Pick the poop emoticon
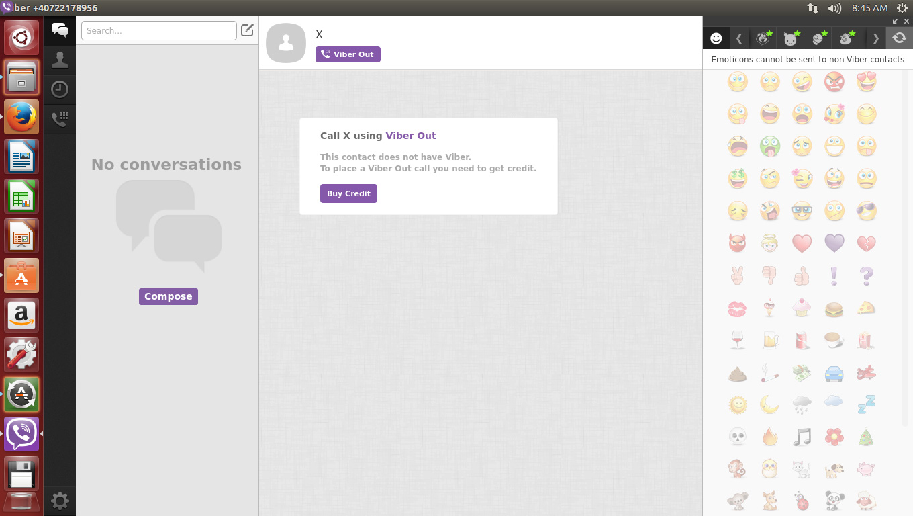The height and width of the screenshot is (516, 913). [x=738, y=373]
